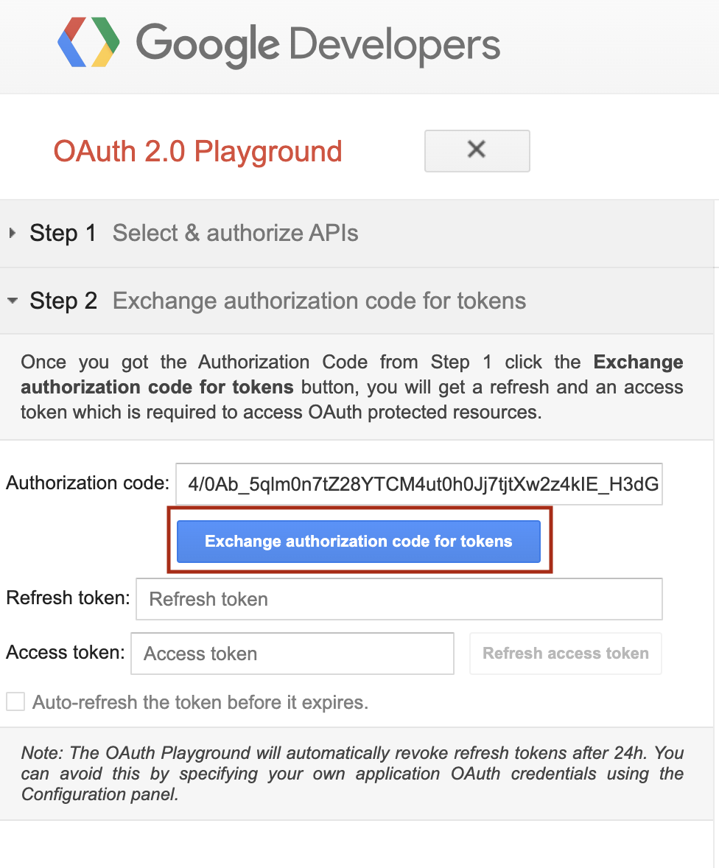Click the Google Developers wordmark text
Image resolution: width=719 pixels, height=868 pixels.
click(x=318, y=43)
